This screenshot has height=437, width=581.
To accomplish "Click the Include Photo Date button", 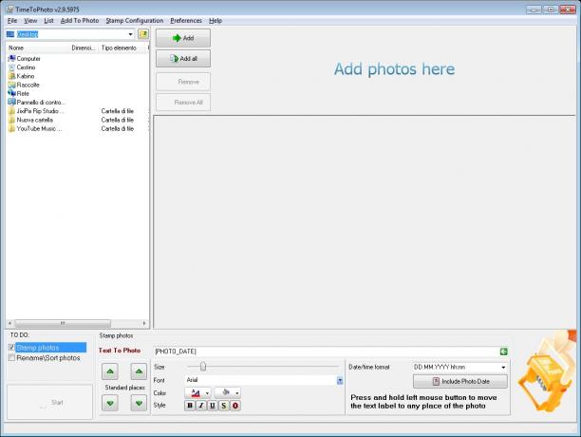I will click(x=460, y=381).
